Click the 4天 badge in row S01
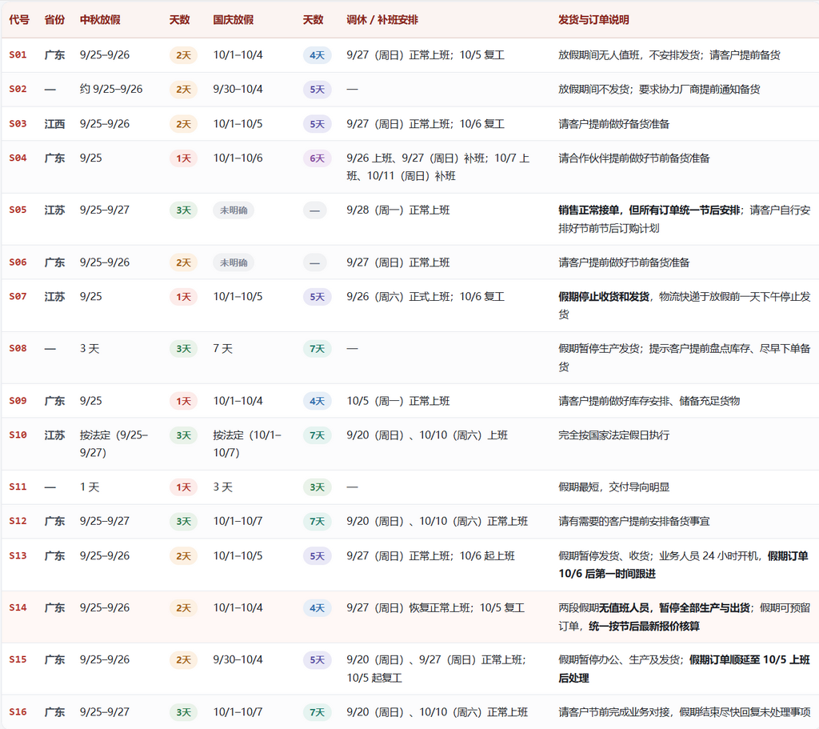 317,55
